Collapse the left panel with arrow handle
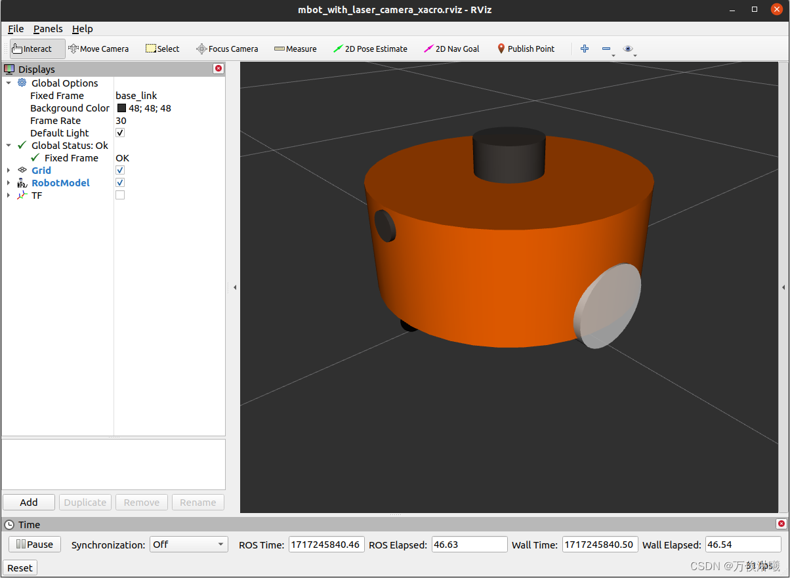 coord(235,287)
